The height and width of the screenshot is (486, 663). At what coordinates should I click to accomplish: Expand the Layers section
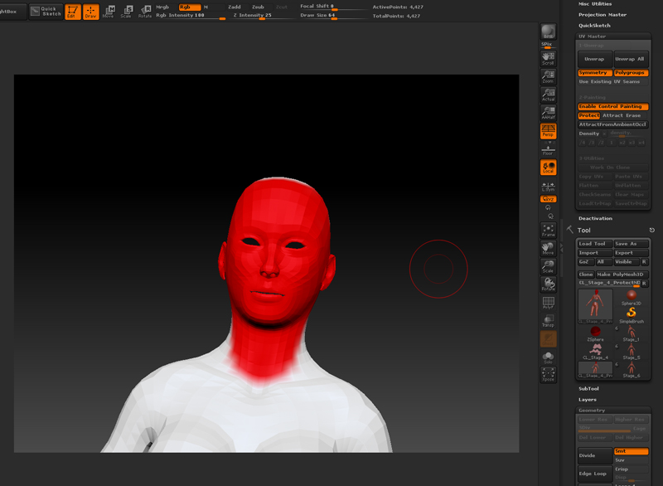click(587, 400)
